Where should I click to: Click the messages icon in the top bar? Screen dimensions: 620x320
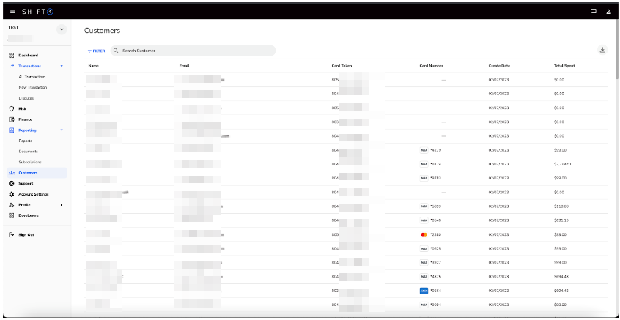[593, 12]
